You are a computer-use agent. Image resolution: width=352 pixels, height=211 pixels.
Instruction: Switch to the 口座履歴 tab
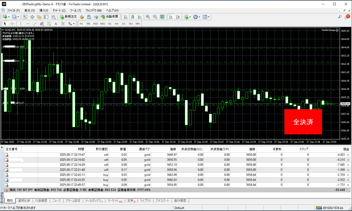tap(41, 200)
